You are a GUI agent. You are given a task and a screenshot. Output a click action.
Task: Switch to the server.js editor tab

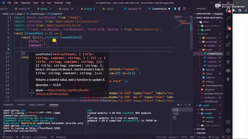[x=22, y=8]
